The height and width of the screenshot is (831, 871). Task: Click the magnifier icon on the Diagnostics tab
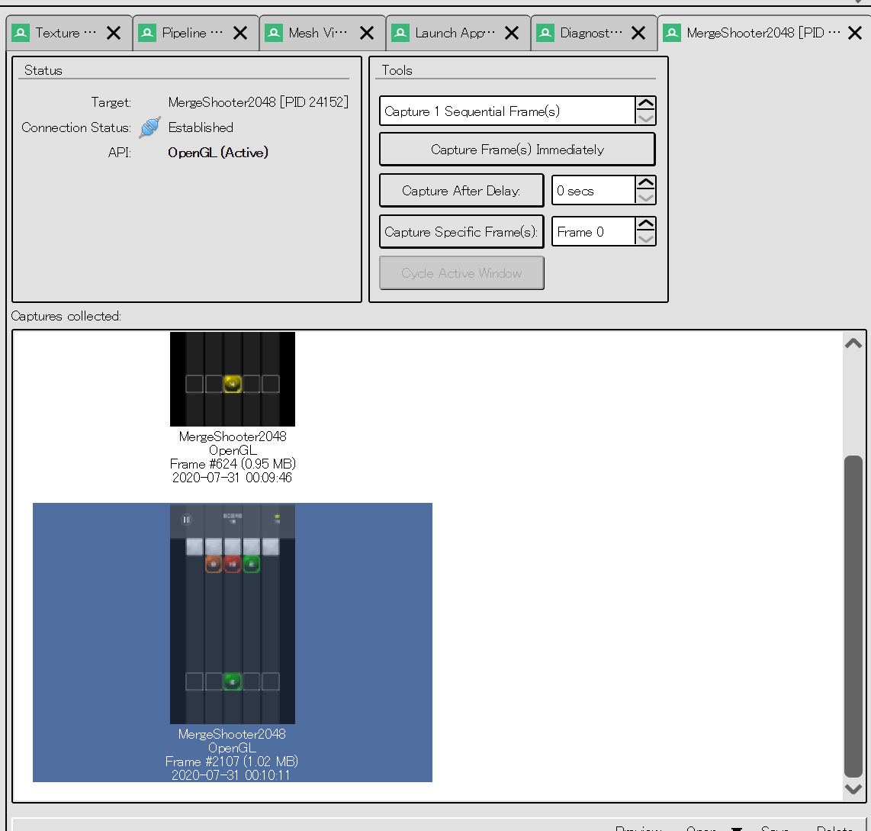[545, 32]
